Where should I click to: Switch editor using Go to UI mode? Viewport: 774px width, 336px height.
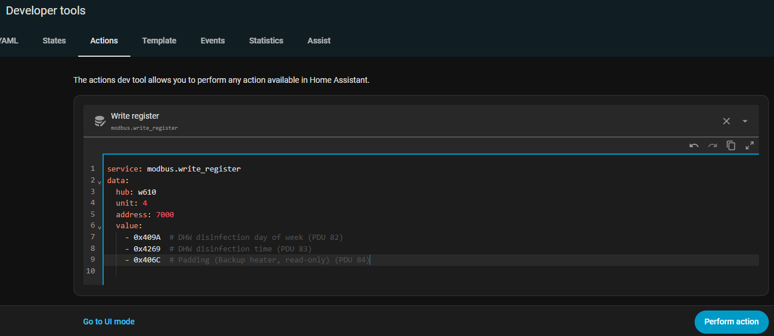(109, 322)
